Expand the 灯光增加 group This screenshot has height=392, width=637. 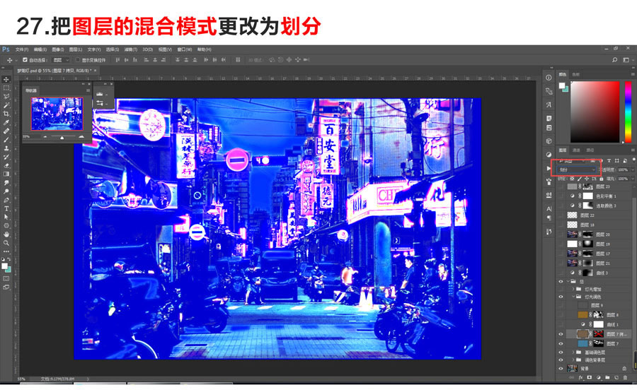(x=573, y=290)
